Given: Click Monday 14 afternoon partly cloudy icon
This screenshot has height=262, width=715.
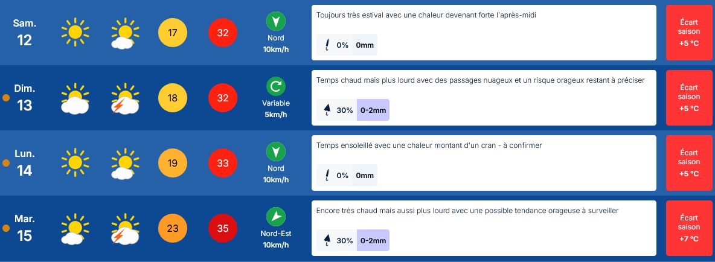Looking at the screenshot, I should (x=126, y=163).
